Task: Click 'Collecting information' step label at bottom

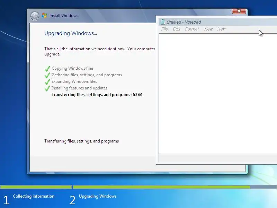Action: coord(34,196)
